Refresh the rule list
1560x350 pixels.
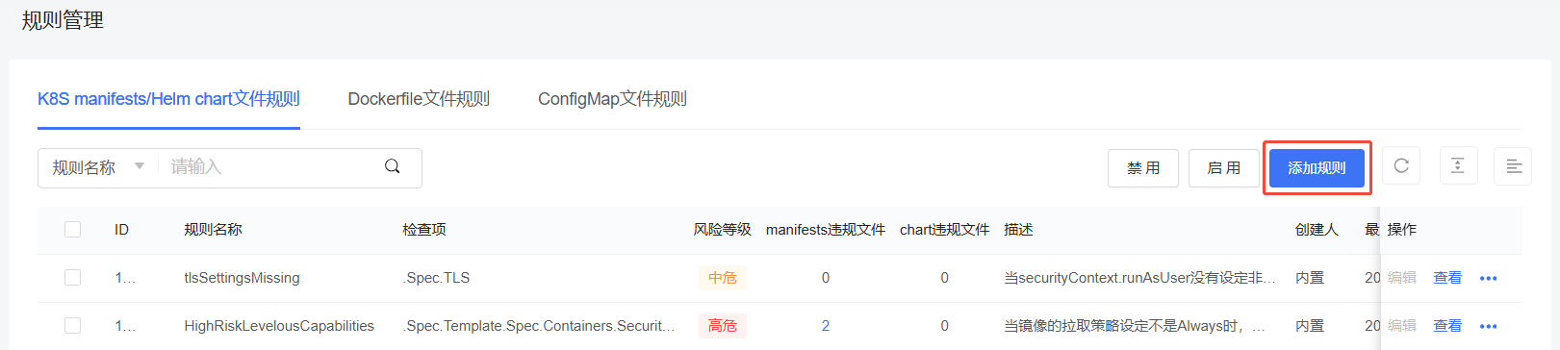[x=1401, y=166]
